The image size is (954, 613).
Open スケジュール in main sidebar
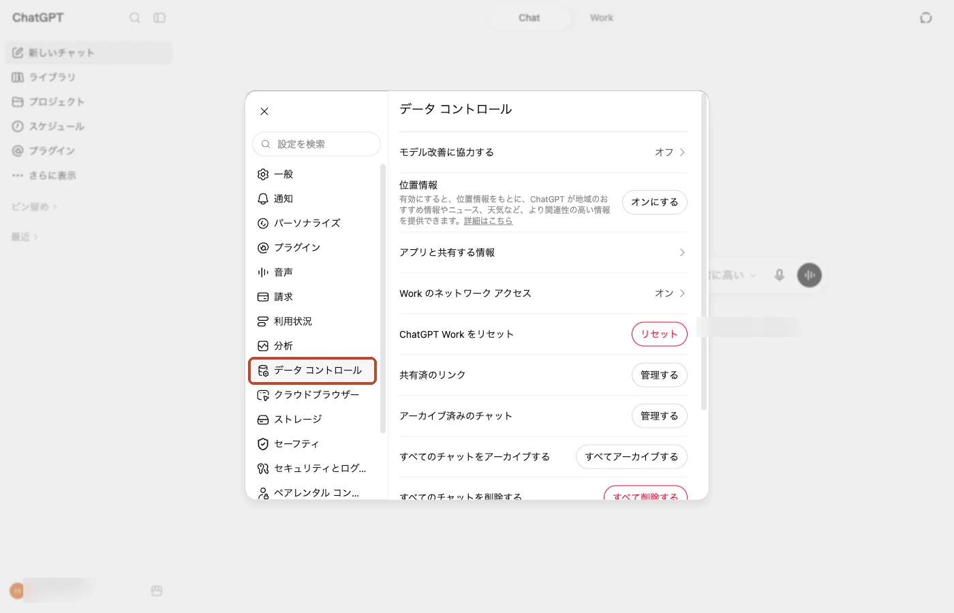89,127
